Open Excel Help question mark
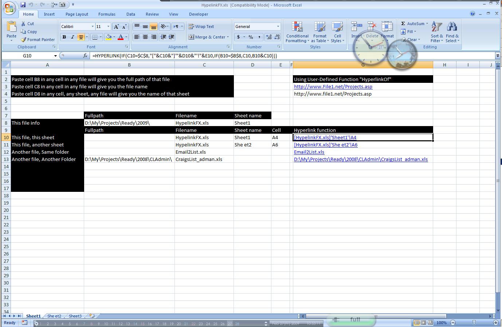Screen dimensions: 502x327 point(472,14)
